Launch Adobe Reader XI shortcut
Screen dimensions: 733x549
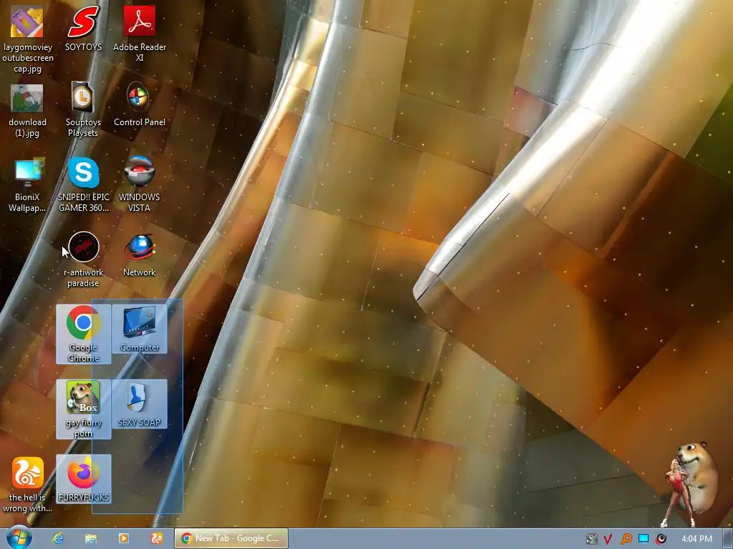tap(140, 34)
